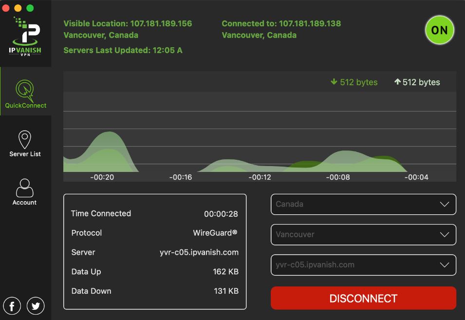This screenshot has height=320, width=465.
Task: Open the Server List tab
Action: click(x=25, y=144)
